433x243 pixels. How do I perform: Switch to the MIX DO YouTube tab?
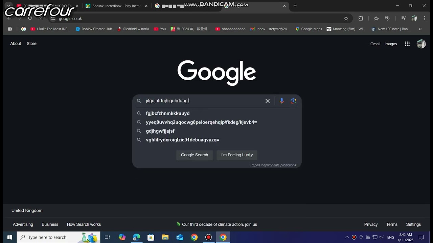47,6
